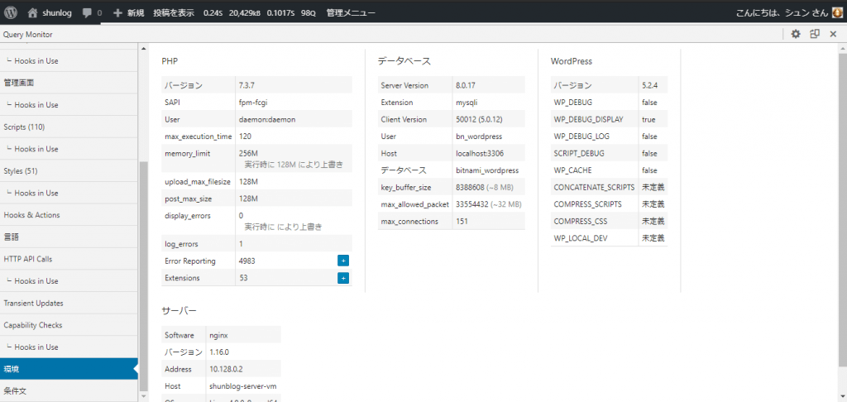847x402 pixels.
Task: Open the 条件文 panel
Action: click(69, 391)
